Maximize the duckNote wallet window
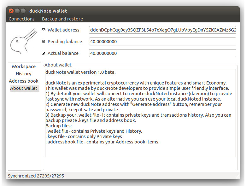The height and width of the screenshot is (186, 246). click(23, 11)
